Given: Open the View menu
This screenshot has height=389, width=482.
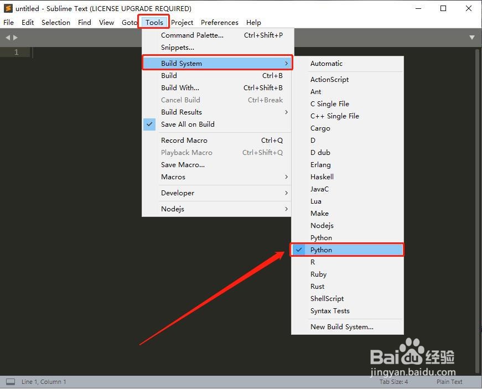Looking at the screenshot, I should point(106,23).
